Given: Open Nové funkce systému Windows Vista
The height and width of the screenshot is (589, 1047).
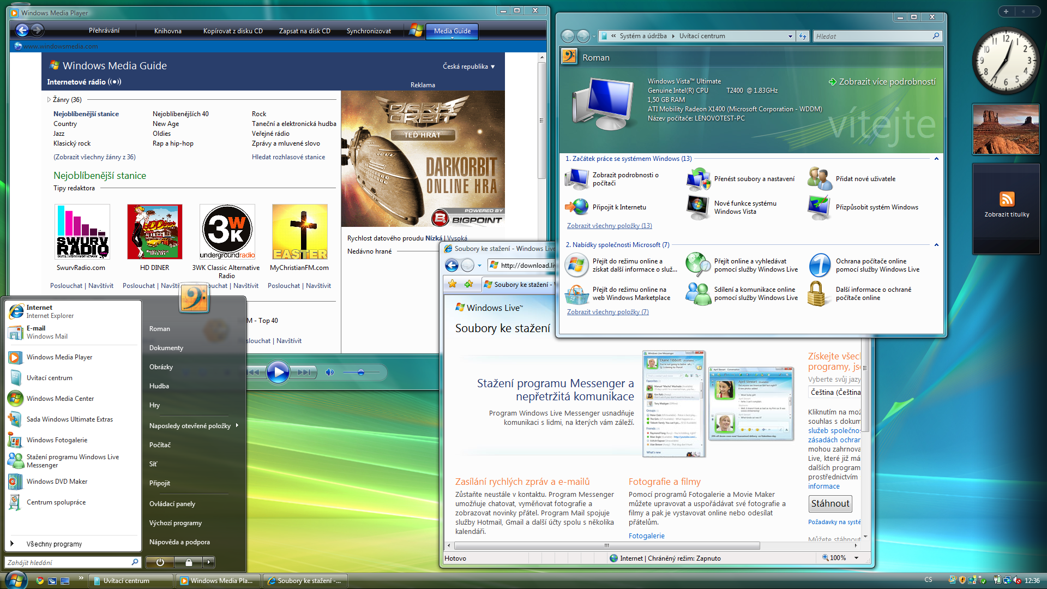Looking at the screenshot, I should 732,207.
